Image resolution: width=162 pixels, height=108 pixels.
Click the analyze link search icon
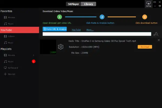tap(156, 34)
